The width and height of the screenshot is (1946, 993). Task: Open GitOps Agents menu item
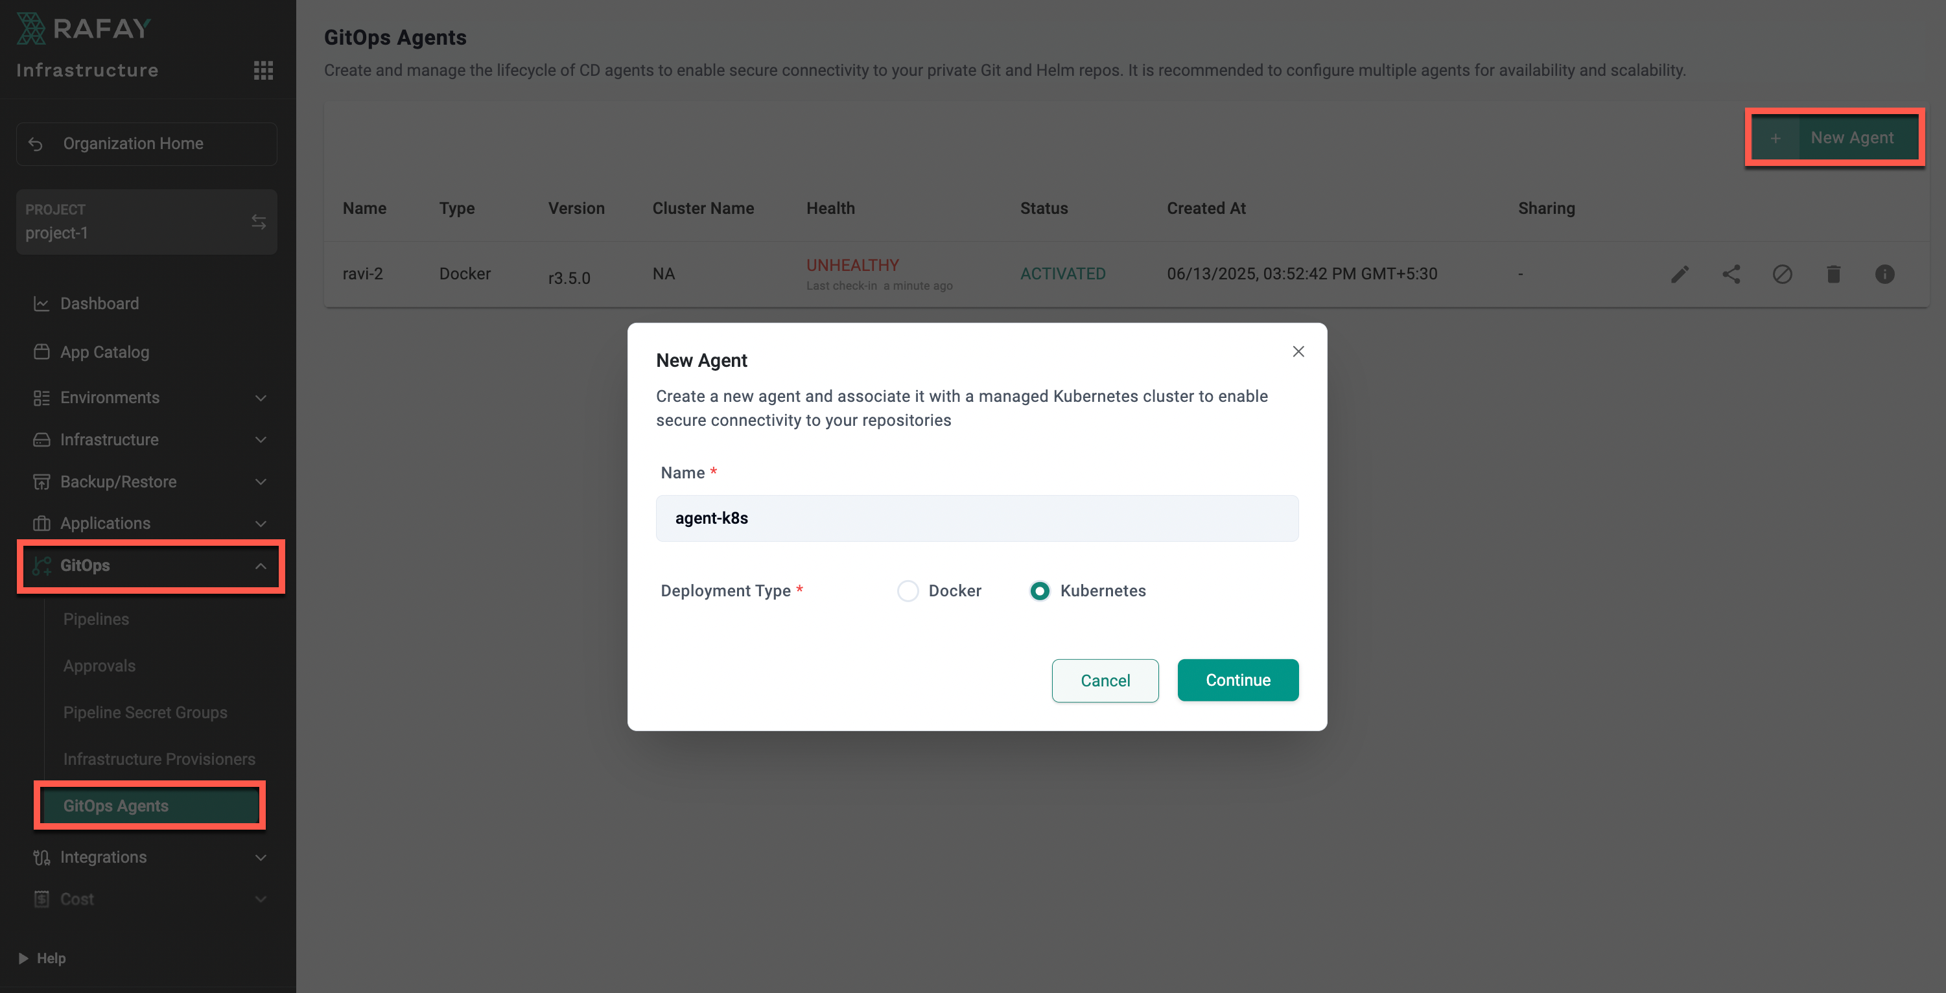[150, 806]
